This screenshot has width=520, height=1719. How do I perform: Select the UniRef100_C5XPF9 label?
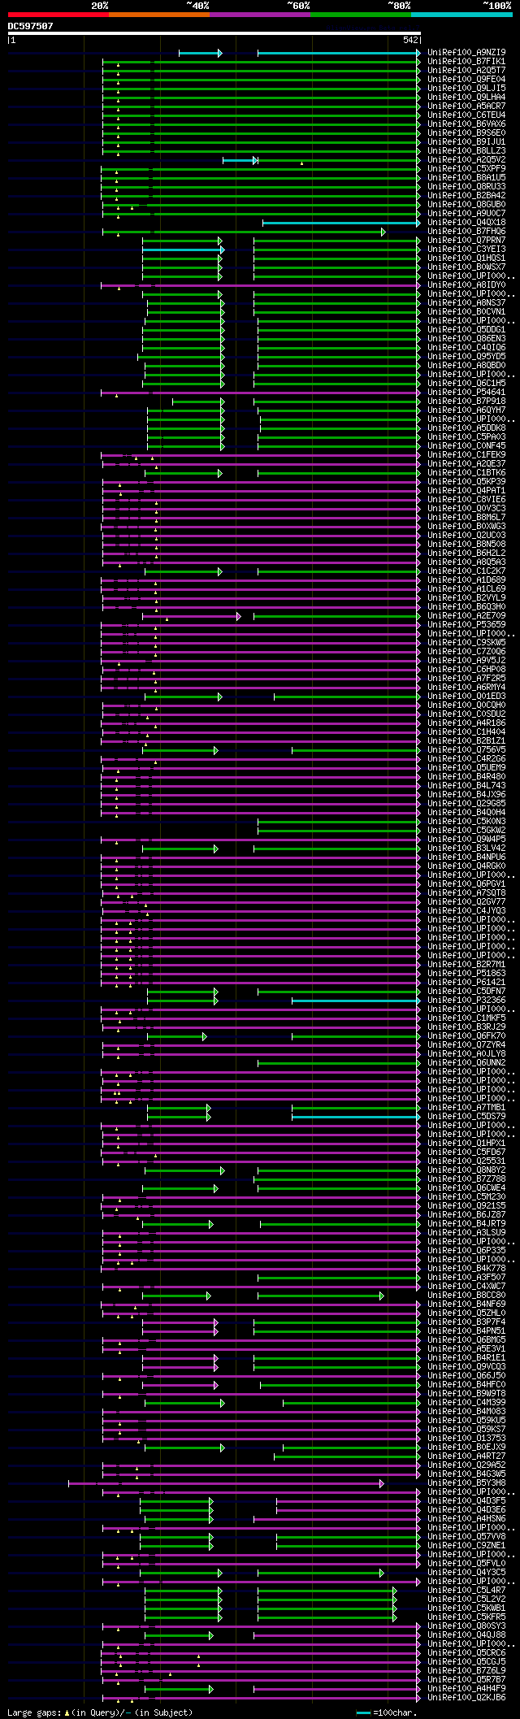pyautogui.click(x=466, y=169)
